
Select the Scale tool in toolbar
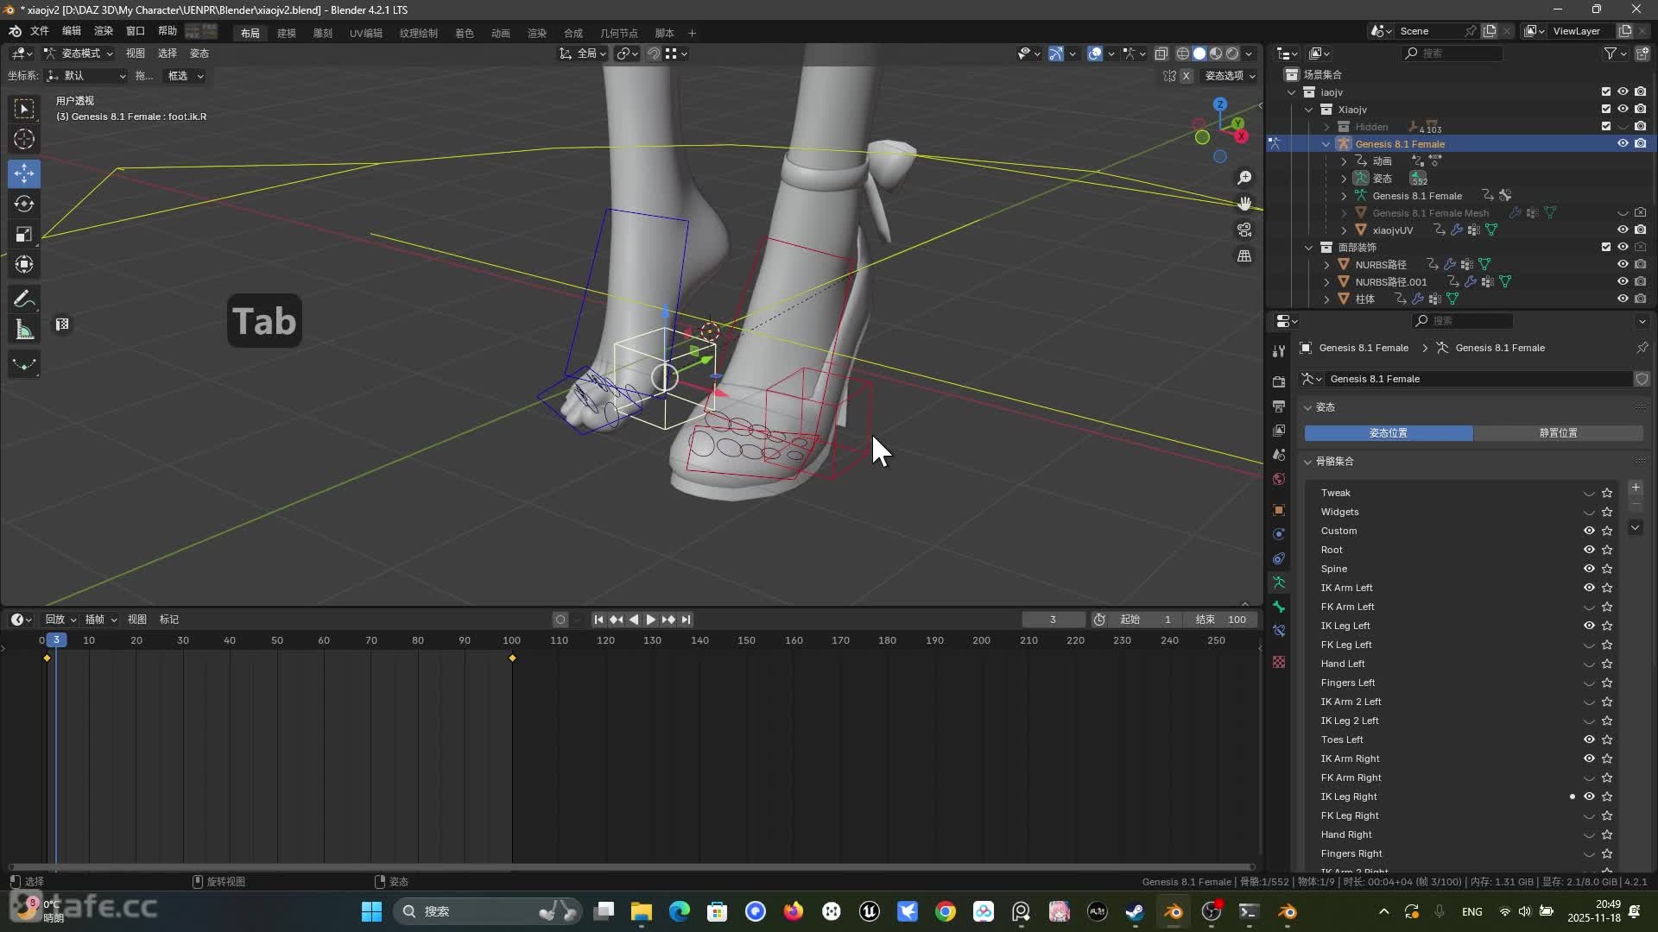tap(24, 235)
